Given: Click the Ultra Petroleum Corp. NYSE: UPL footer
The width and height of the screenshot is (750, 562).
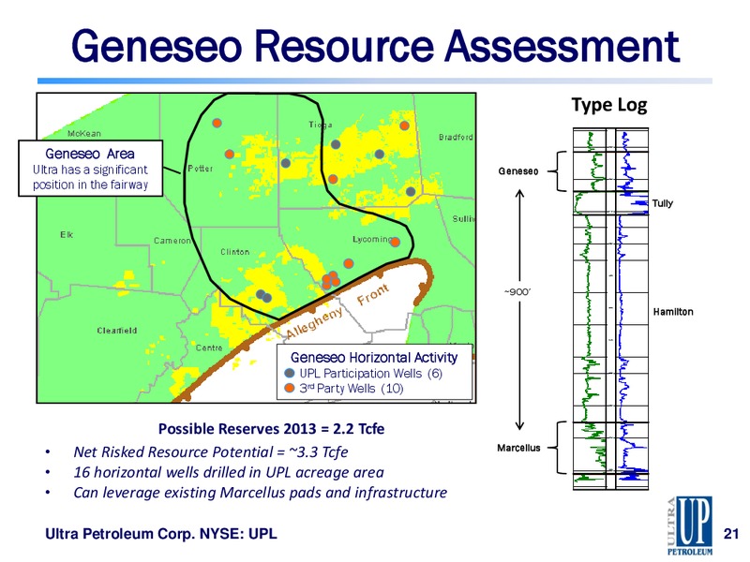Looking at the screenshot, I should [161, 533].
